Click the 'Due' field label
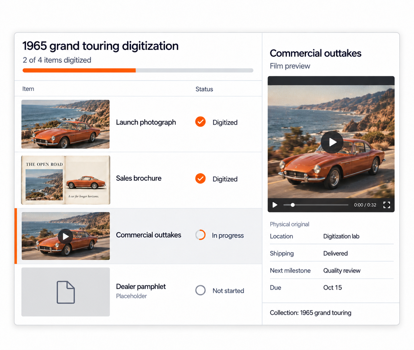 pyautogui.click(x=275, y=288)
